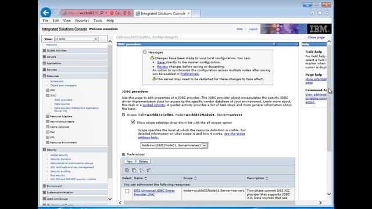Open browser home icon
The image size is (372, 209).
(x=313, y=13)
